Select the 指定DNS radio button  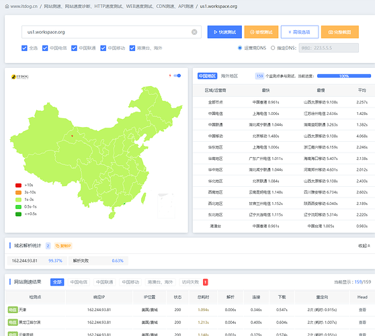(x=273, y=48)
